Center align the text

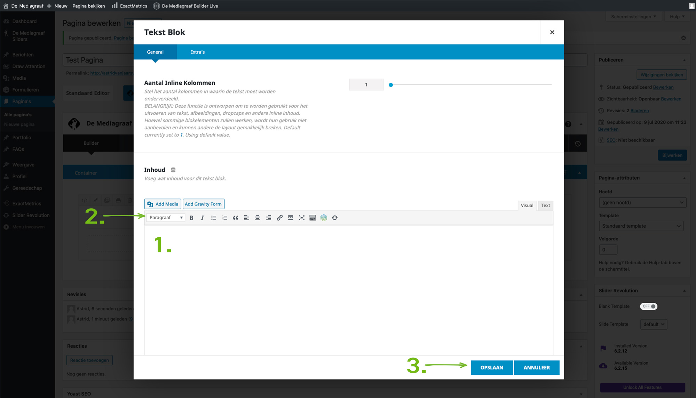(x=258, y=218)
